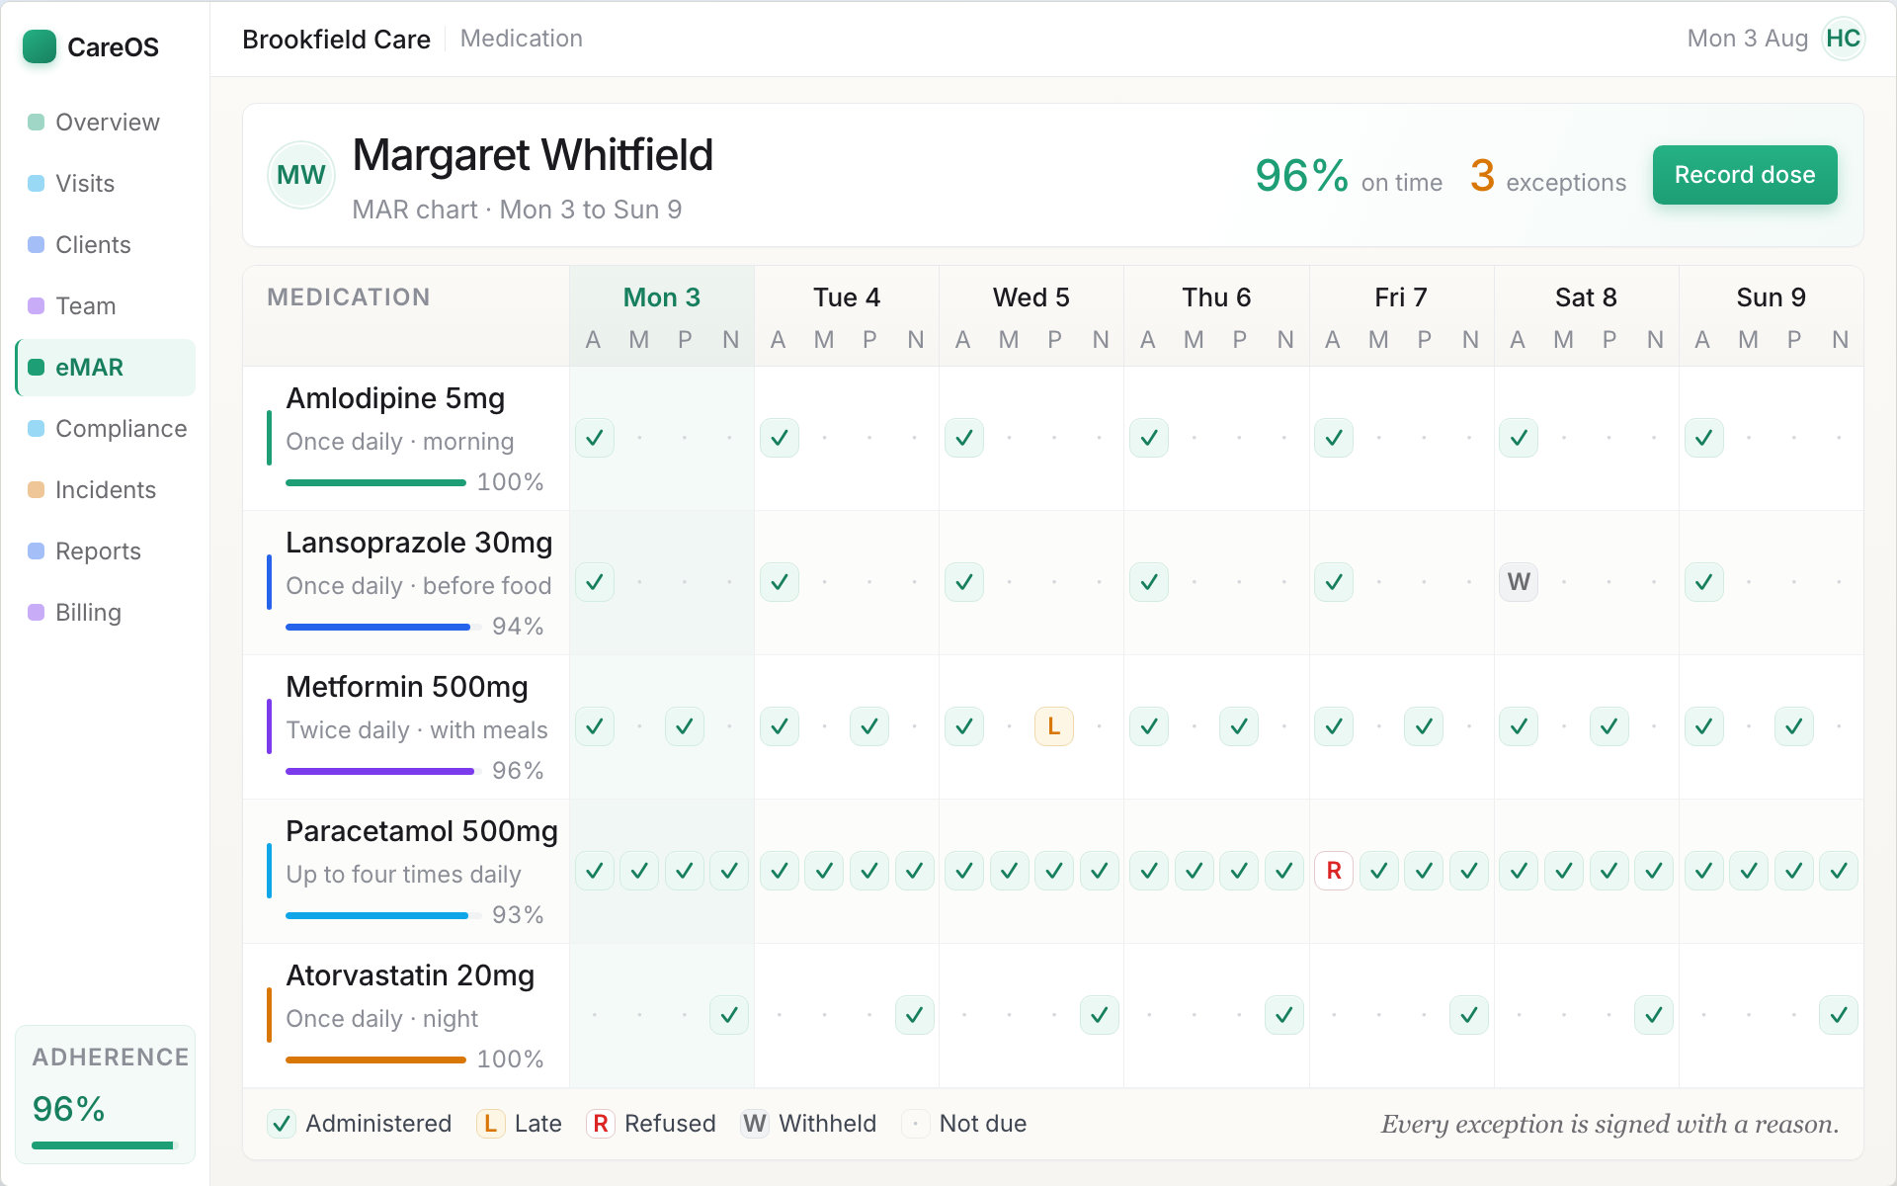Open the HC user avatar
The image size is (1897, 1186).
1843,39
